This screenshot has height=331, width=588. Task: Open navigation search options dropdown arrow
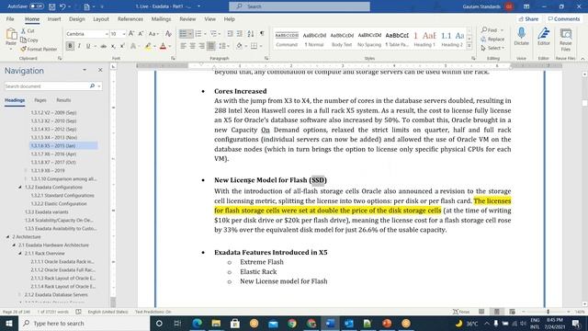pyautogui.click(x=99, y=86)
